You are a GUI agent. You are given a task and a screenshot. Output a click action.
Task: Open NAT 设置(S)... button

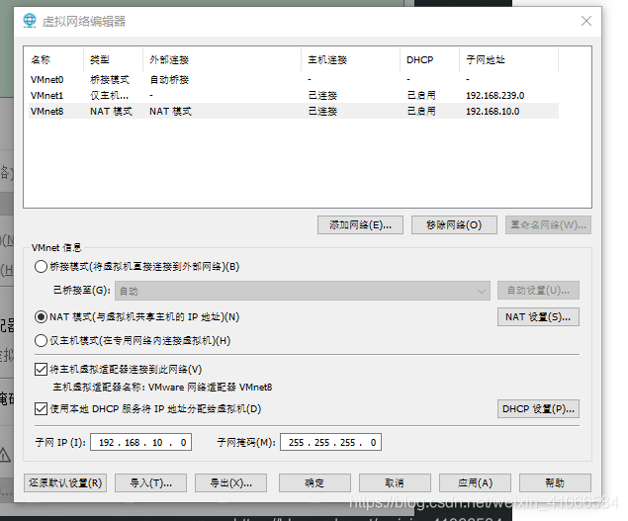click(538, 317)
